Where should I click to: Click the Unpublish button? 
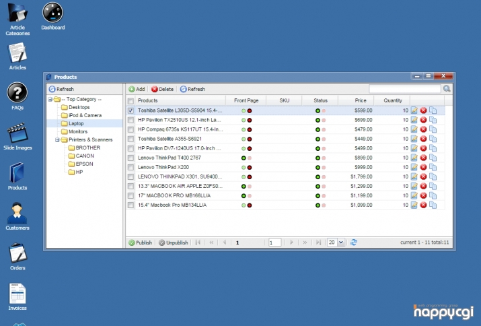pyautogui.click(x=174, y=242)
